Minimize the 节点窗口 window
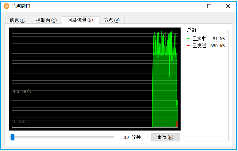The image size is (238, 151). (x=191, y=6)
